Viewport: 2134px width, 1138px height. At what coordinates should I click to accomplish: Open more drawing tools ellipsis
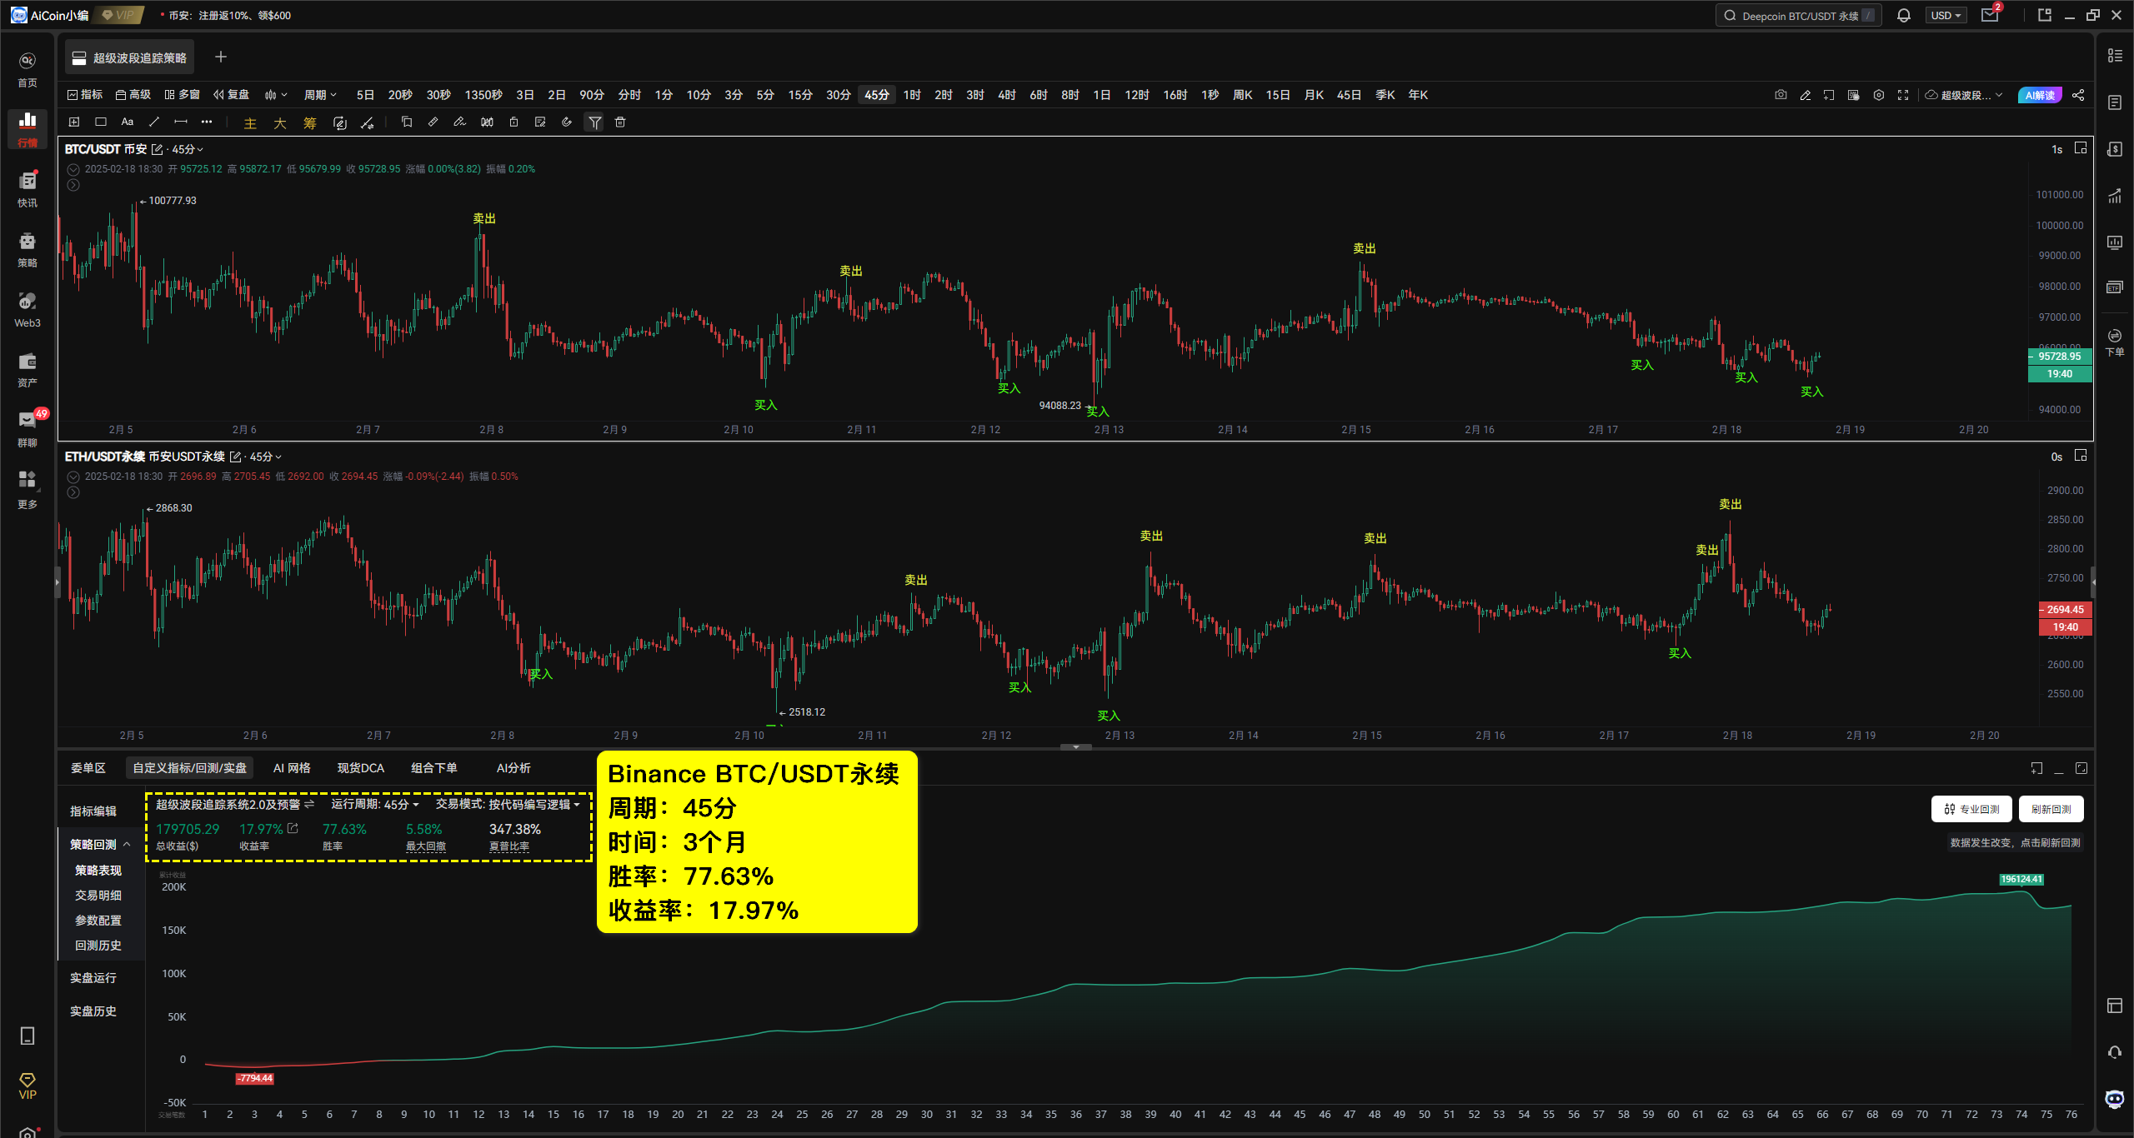click(x=207, y=122)
